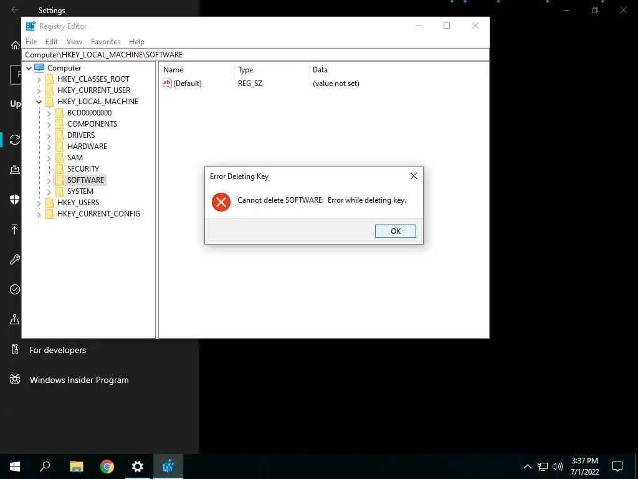Click the registry address bar path
This screenshot has height=479, width=638.
pos(255,55)
